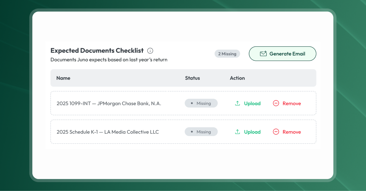Click the Generate Email button
The width and height of the screenshot is (366, 191).
(282, 54)
